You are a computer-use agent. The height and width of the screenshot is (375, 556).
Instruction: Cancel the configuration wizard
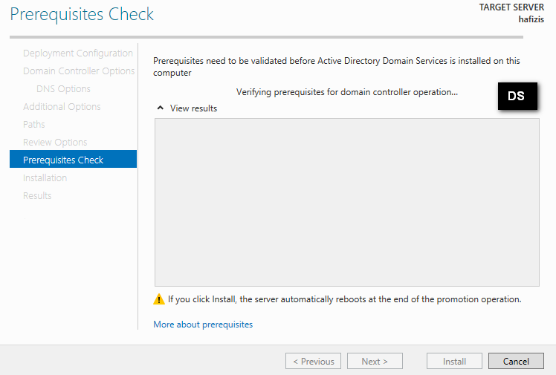(x=516, y=362)
